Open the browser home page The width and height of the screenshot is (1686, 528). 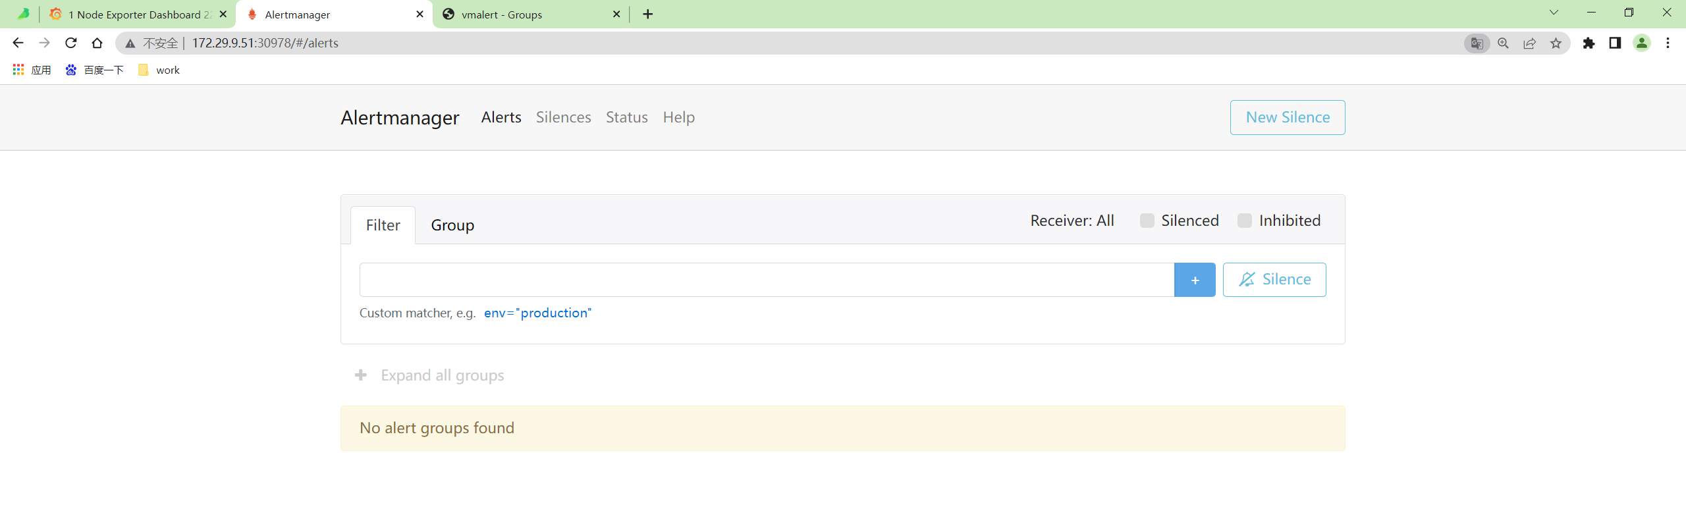97,43
